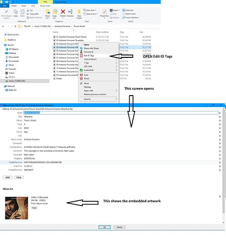Select Quick access in navigation pane
The width and height of the screenshot is (226, 239).
click(x=13, y=34)
